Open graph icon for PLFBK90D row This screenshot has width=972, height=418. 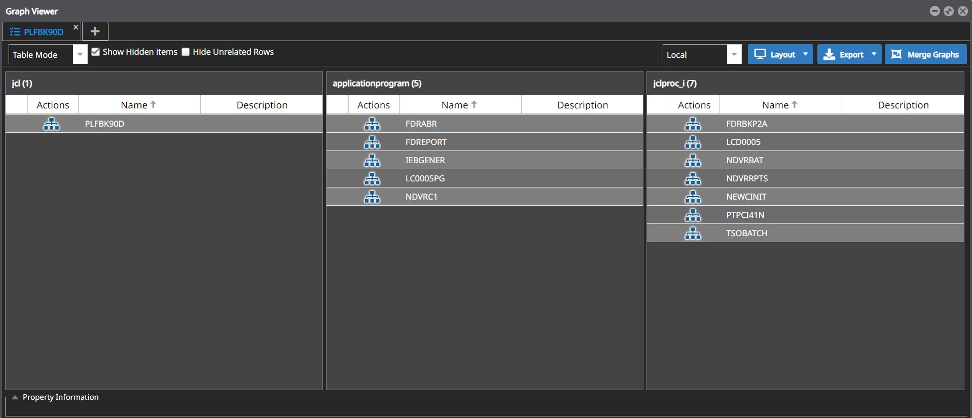tap(51, 124)
